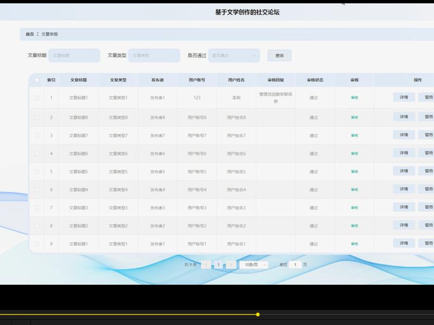Check the row 文章标题6 checkbox
434x325 pixels.
(x=37, y=154)
